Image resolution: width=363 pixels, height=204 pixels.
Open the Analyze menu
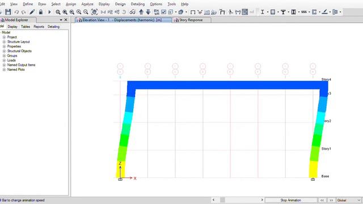[87, 4]
